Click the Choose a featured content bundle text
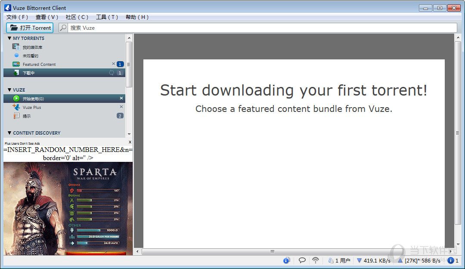The width and height of the screenshot is (465, 269). (294, 109)
